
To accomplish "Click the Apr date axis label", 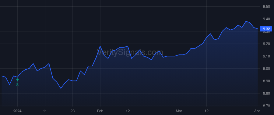I will [x=257, y=111].
